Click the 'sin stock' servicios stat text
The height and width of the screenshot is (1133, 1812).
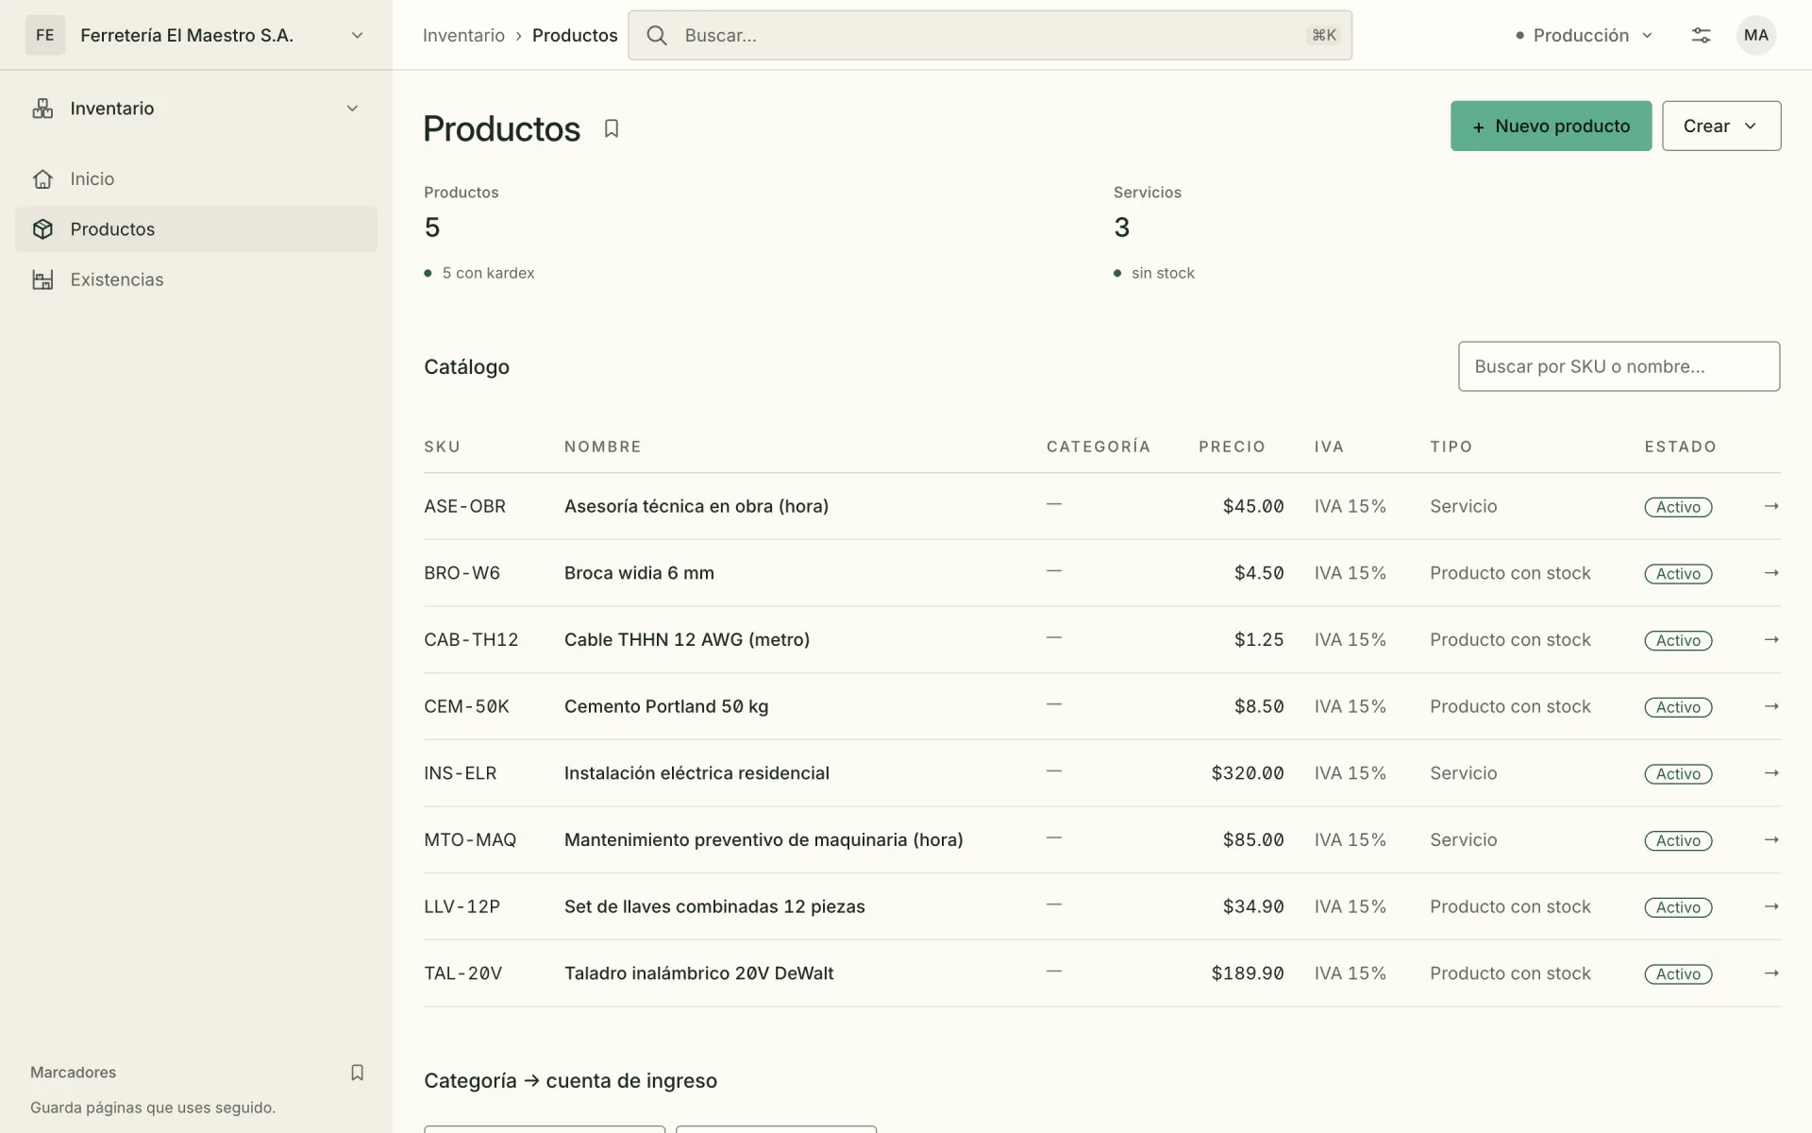pyautogui.click(x=1163, y=273)
